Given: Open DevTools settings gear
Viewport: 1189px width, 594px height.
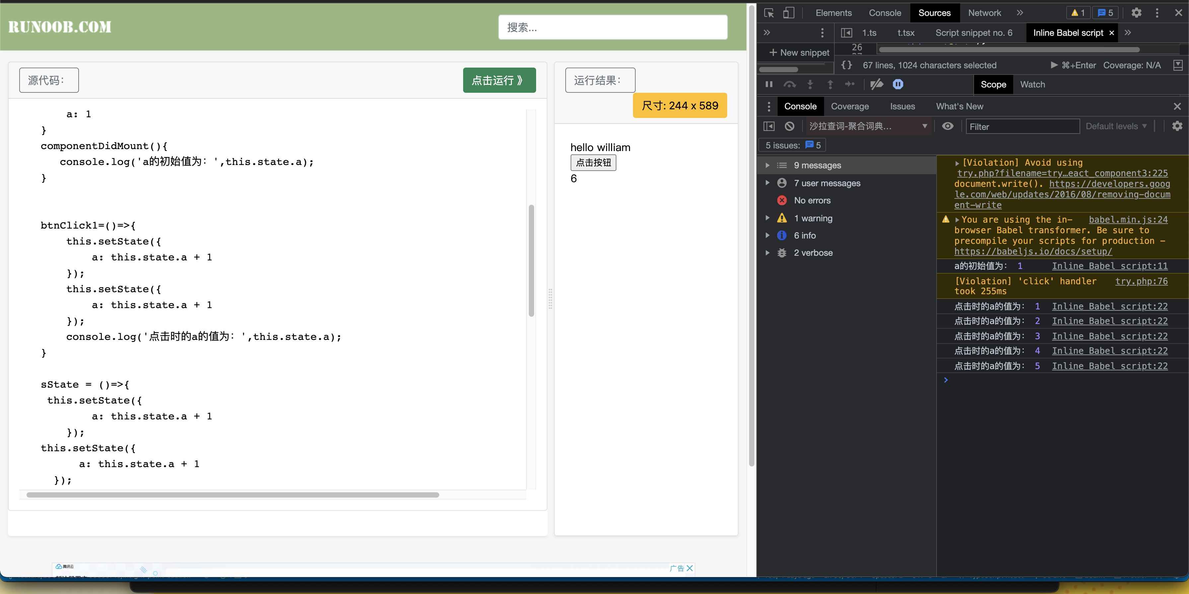Looking at the screenshot, I should pyautogui.click(x=1136, y=13).
